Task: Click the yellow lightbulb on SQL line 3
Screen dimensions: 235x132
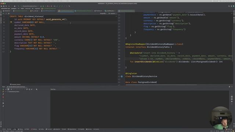Action: 11,22
